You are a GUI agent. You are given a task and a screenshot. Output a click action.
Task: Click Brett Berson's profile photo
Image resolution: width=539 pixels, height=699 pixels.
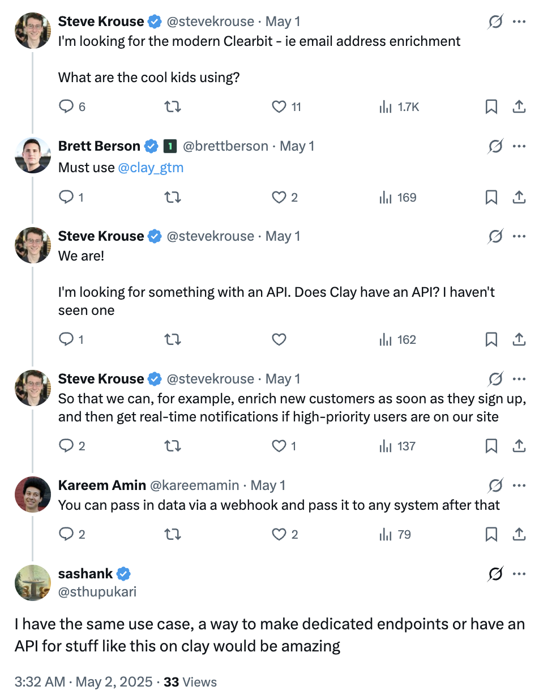point(33,155)
